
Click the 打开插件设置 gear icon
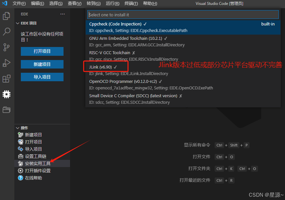tap(20, 171)
